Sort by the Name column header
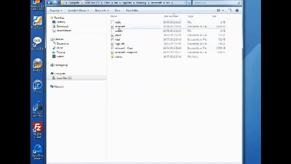The width and height of the screenshot is (291, 164). [114, 16]
